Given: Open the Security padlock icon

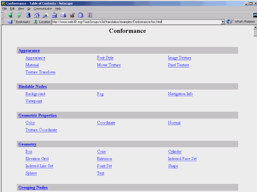Looking at the screenshot, I should (72, 15).
